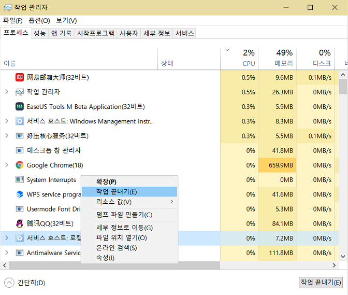Click the 데스크톱 창 관리자 process icon
Screen dimensions: 348x295
[20, 150]
